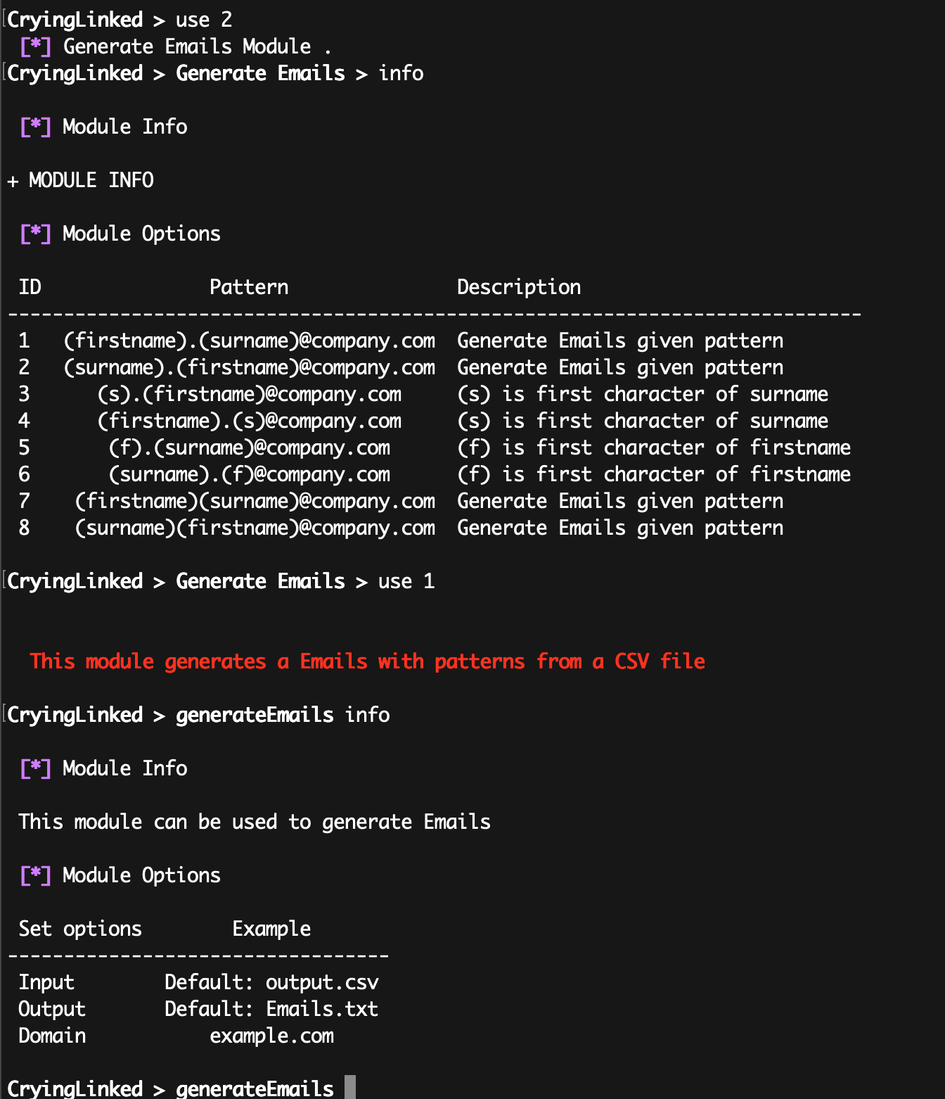The image size is (945, 1099).
Task: Click the [*] marker beside second Module Info
Action: (x=35, y=769)
